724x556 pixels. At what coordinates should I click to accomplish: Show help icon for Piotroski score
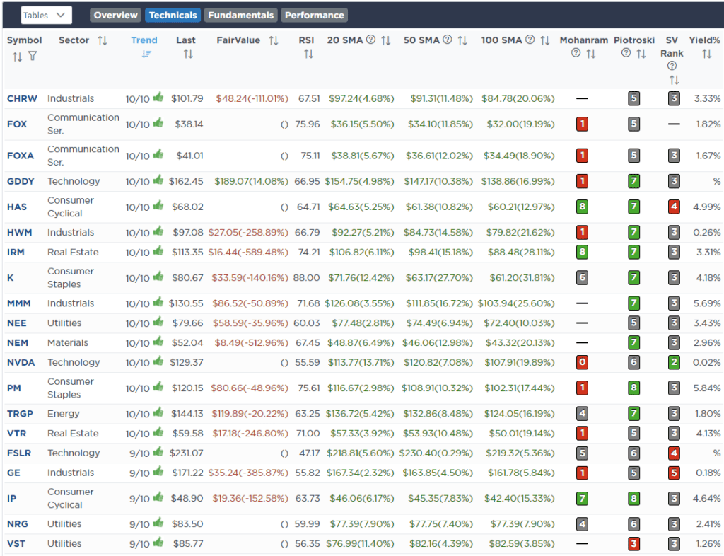[626, 53]
